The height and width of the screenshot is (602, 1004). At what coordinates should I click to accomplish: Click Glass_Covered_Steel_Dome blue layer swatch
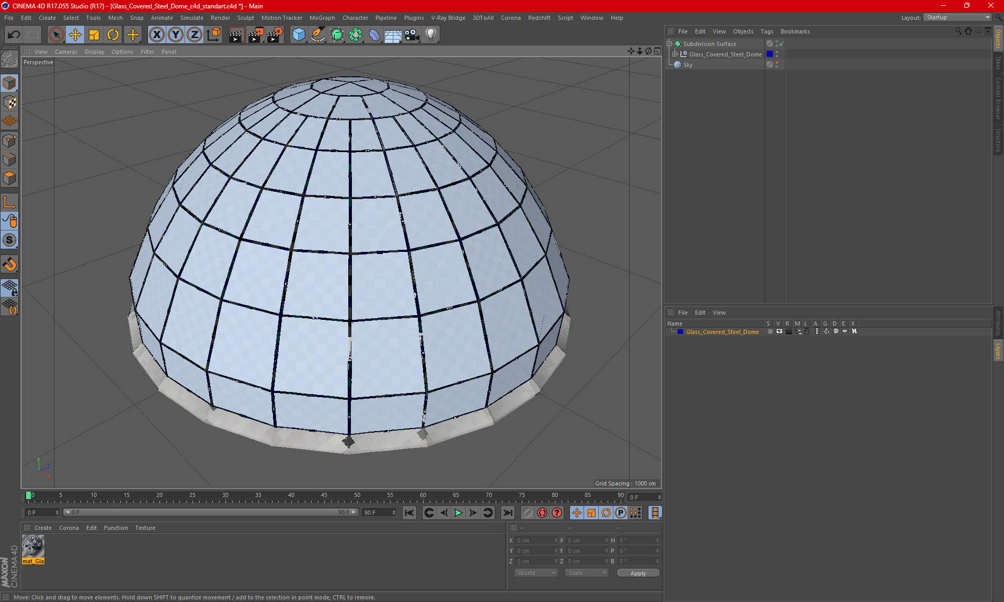click(x=770, y=54)
